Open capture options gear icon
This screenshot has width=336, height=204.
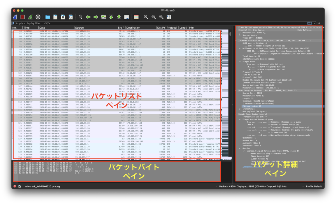click(38, 17)
